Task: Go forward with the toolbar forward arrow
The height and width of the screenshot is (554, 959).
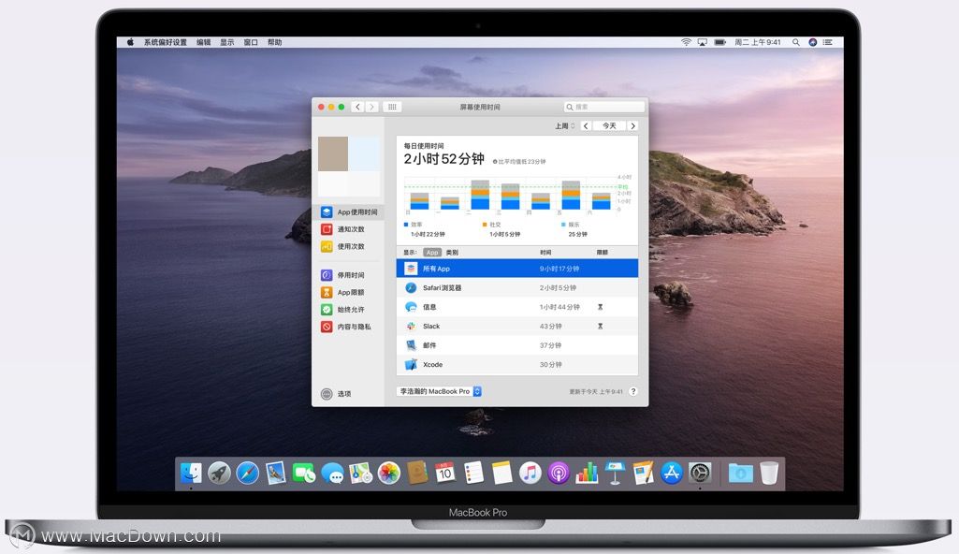Action: 371,107
